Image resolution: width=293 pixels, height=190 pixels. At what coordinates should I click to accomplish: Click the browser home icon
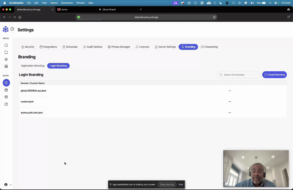coord(20,17)
